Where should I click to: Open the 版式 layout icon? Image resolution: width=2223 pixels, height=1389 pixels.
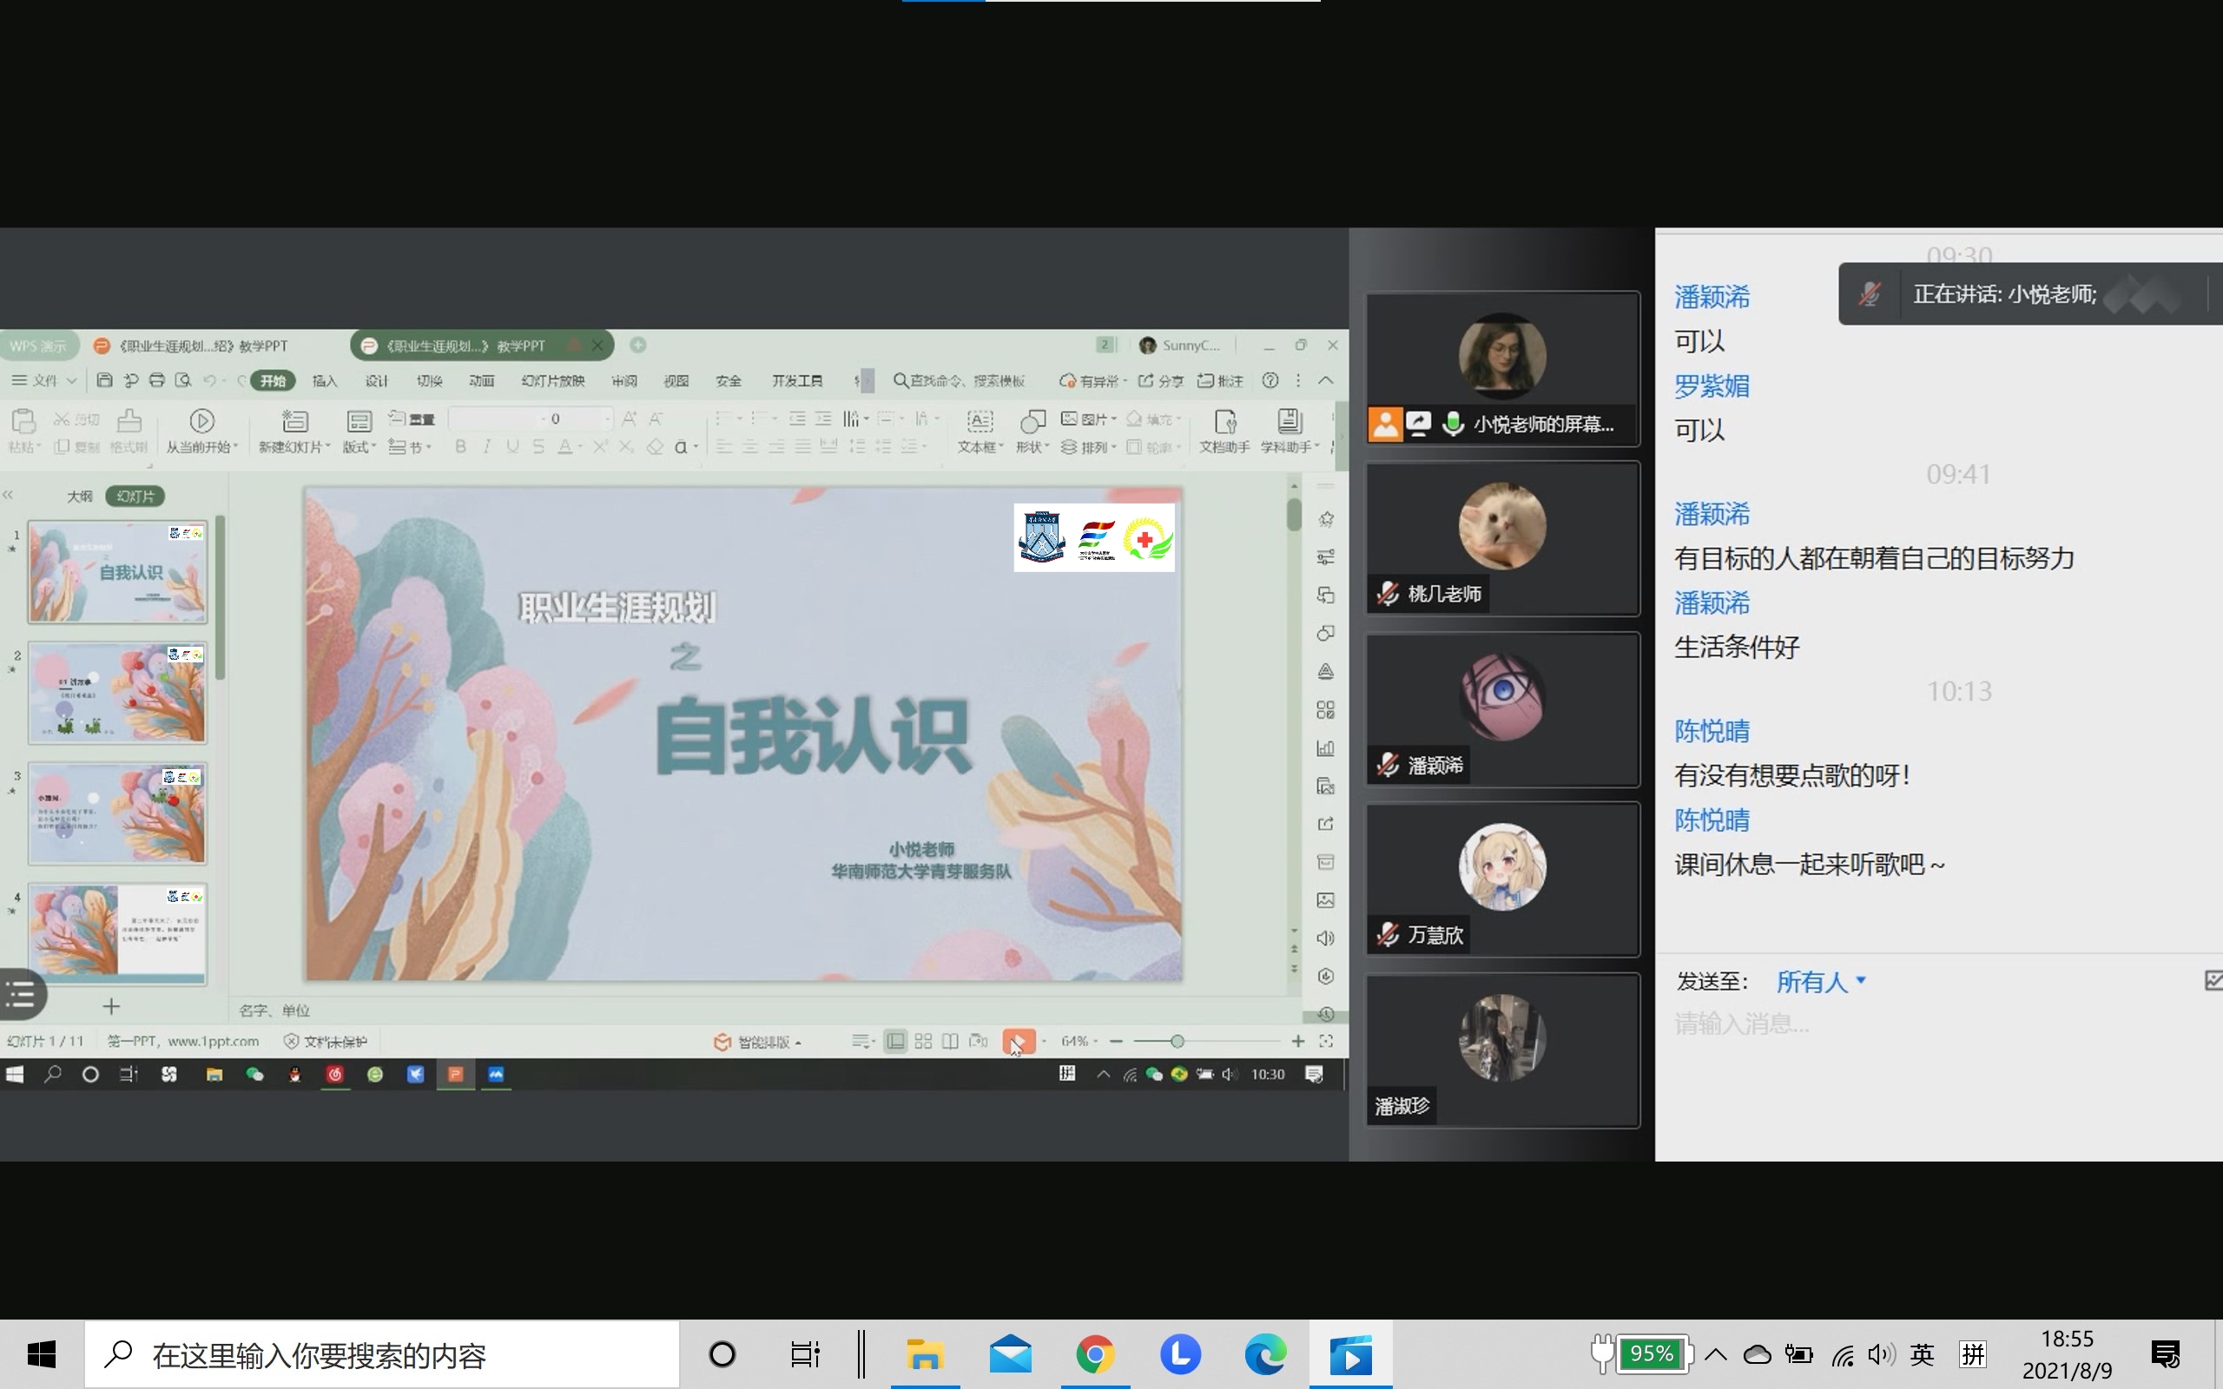coord(360,422)
